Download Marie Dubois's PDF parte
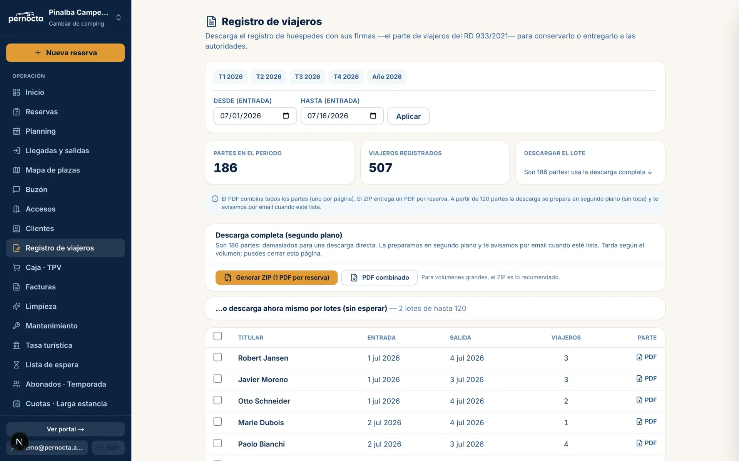The image size is (739, 461). pos(647,421)
